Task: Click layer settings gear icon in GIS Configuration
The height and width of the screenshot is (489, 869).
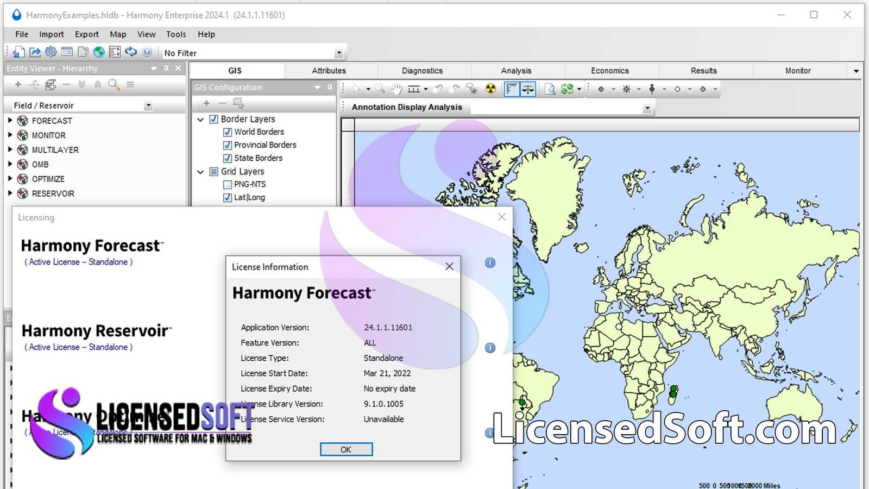Action: [238, 103]
